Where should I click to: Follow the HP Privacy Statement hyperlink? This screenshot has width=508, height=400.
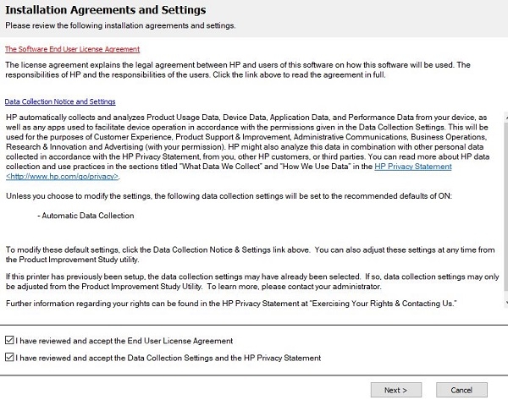[413, 167]
